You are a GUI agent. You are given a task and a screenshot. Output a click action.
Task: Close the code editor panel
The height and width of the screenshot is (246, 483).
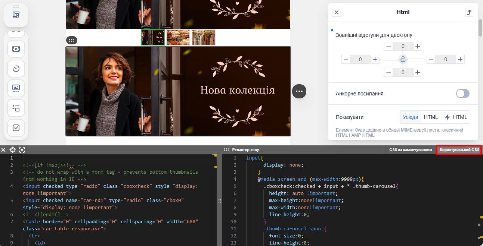point(3,150)
